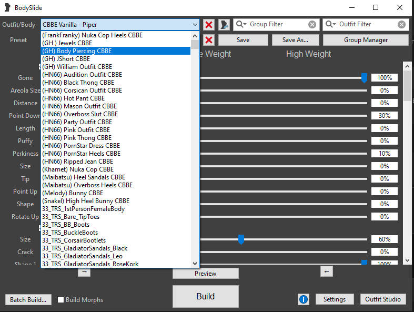Choose (GH) JShort CBBE outfit
The height and width of the screenshot is (312, 414).
(x=116, y=59)
